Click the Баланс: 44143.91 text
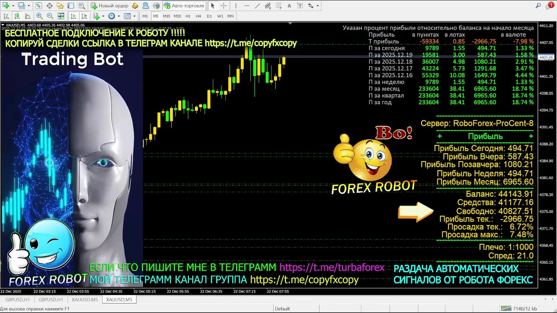 [500, 194]
